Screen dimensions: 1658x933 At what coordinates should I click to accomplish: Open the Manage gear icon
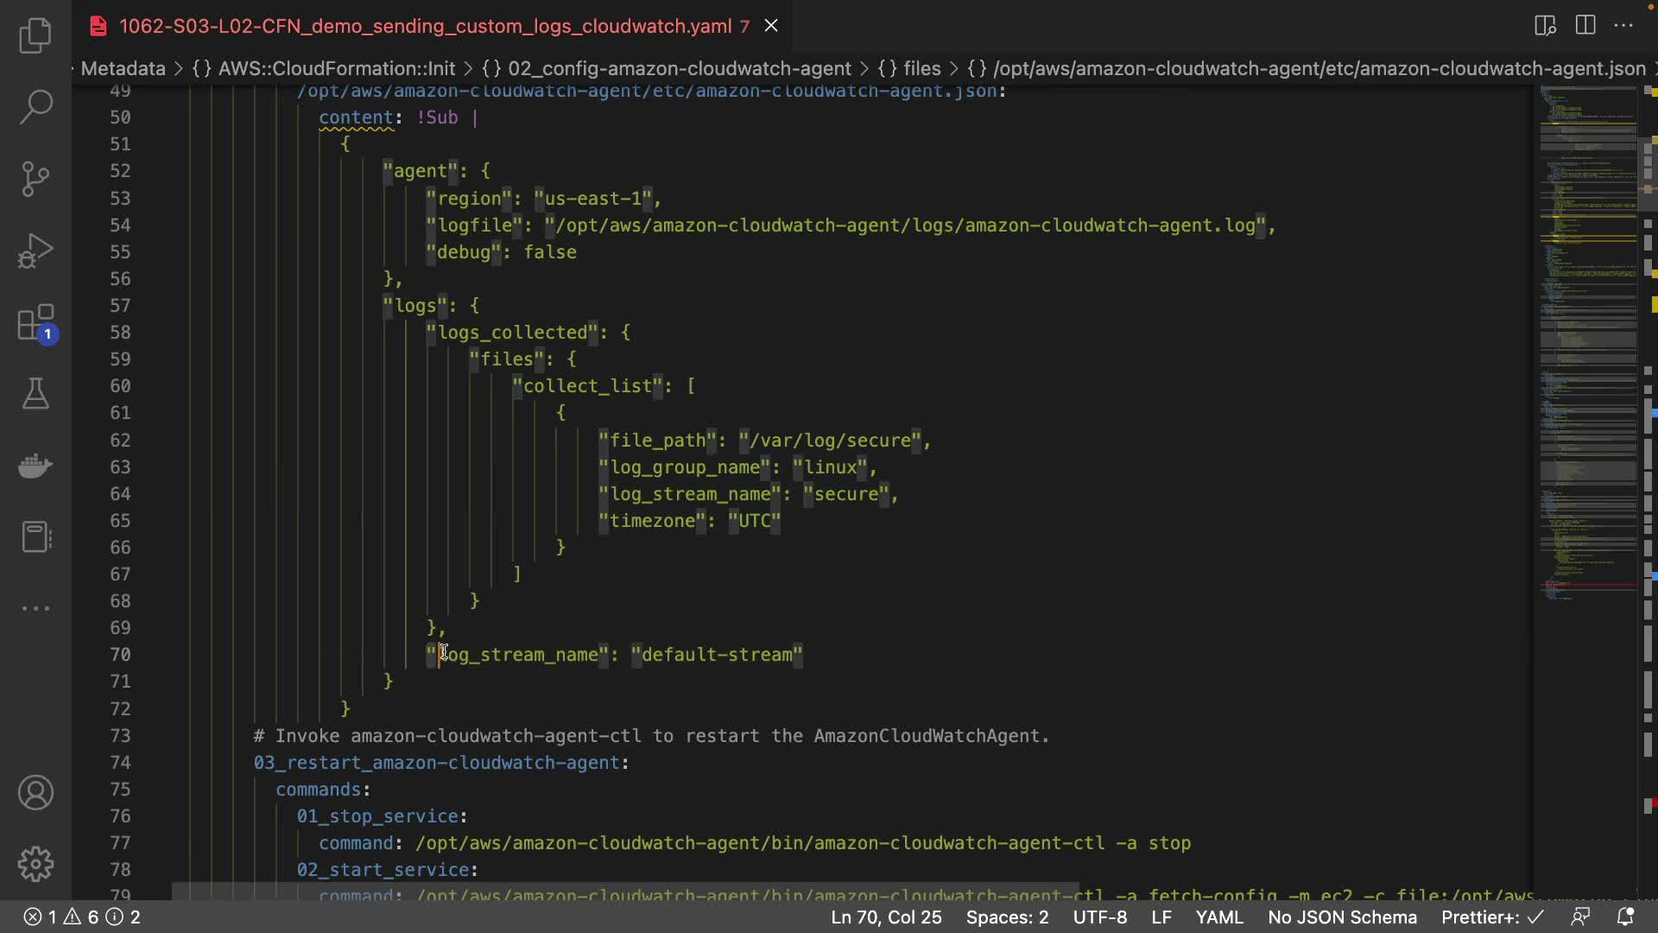coord(35,863)
